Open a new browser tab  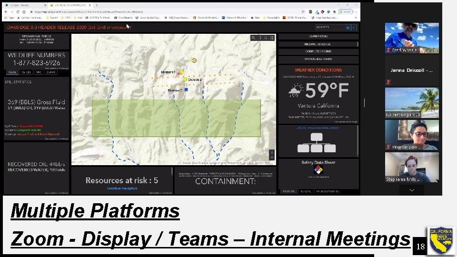pos(97,5)
